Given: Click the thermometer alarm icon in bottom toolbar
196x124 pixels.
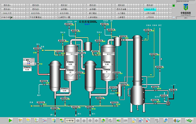Looking at the screenshot, I should point(54,120).
